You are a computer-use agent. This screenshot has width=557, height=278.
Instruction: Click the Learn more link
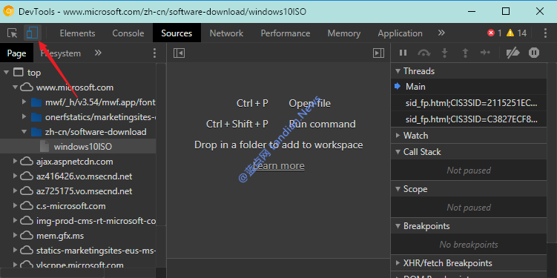pos(279,166)
